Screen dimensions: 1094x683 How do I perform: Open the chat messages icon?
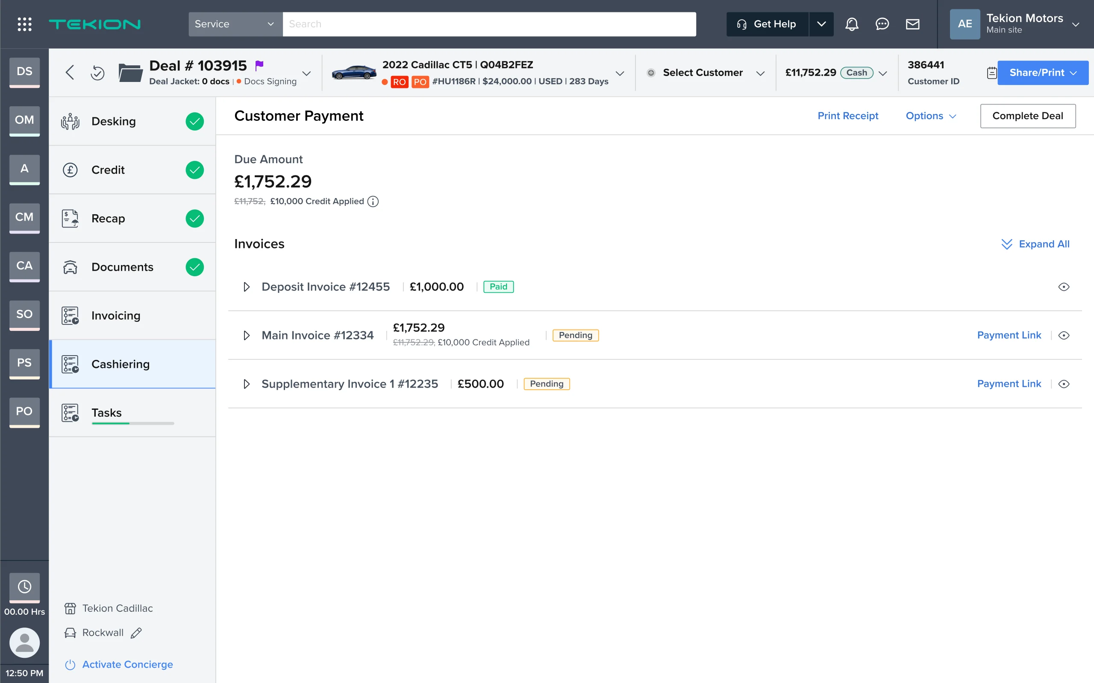882,24
